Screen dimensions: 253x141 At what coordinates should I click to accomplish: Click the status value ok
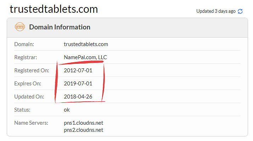pyautogui.click(x=67, y=110)
